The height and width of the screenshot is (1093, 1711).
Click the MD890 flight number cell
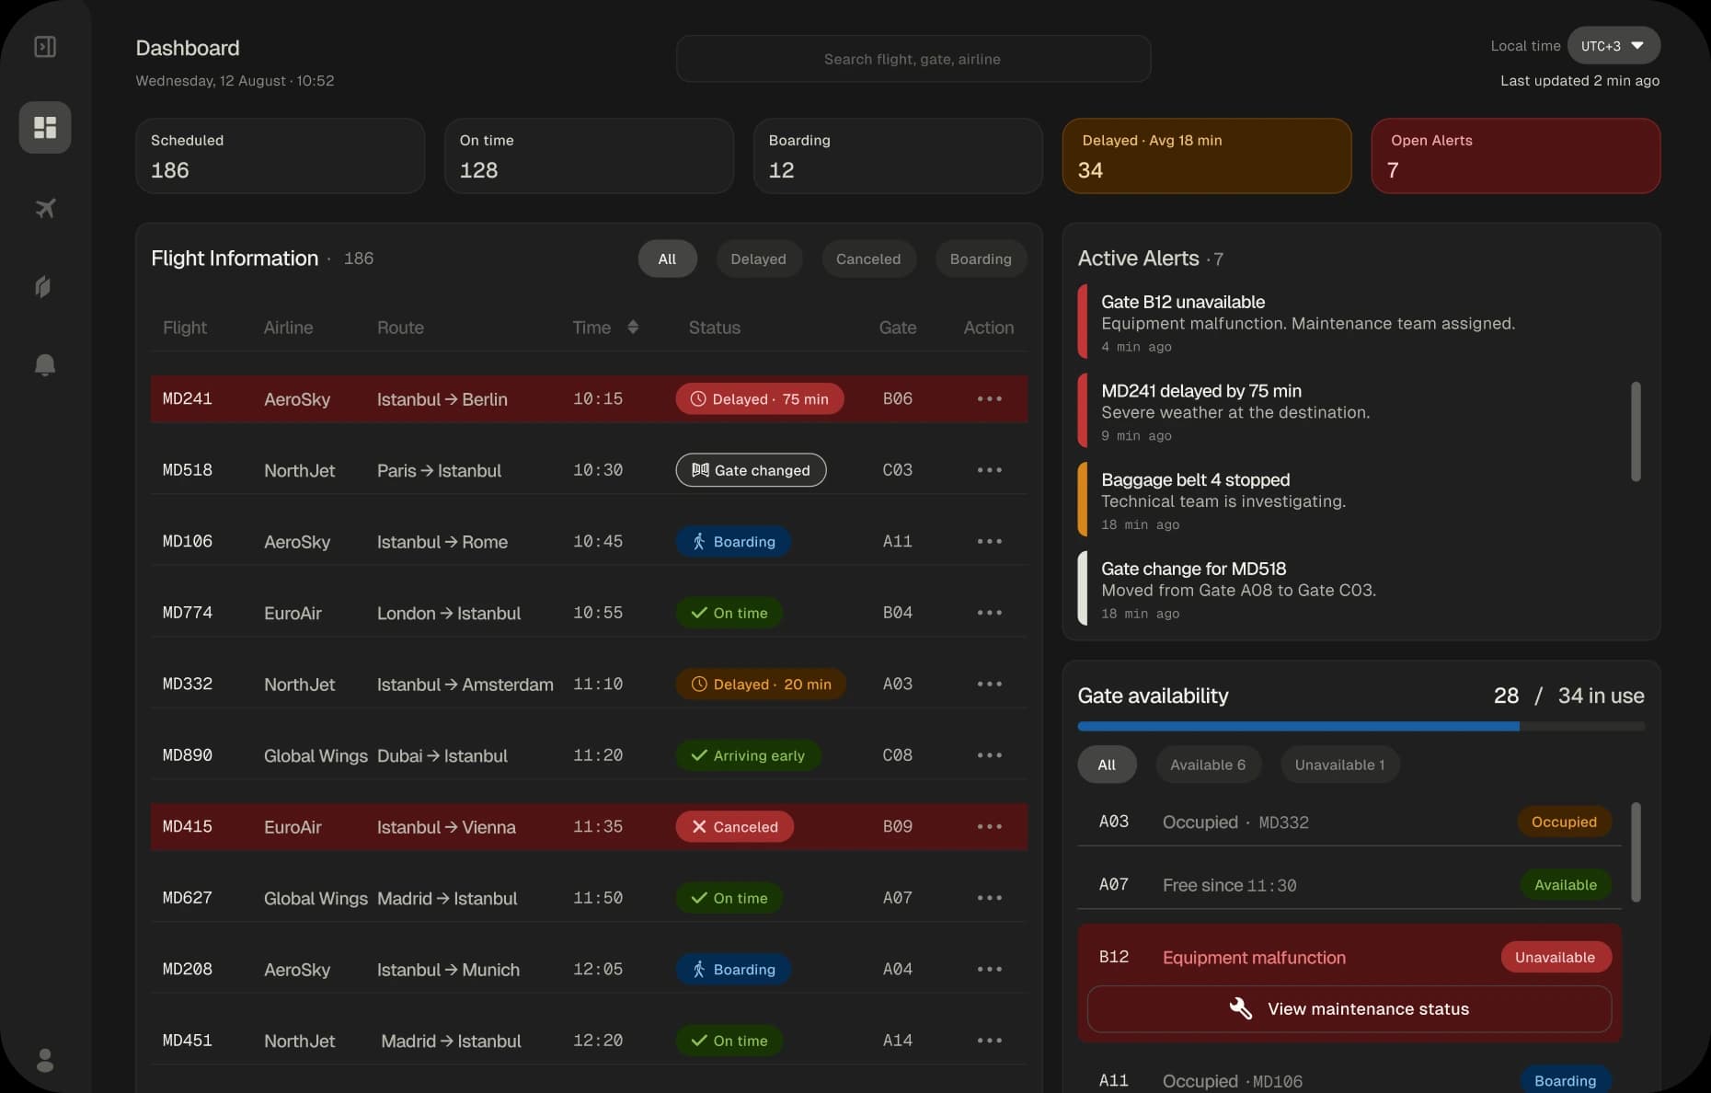[188, 755]
